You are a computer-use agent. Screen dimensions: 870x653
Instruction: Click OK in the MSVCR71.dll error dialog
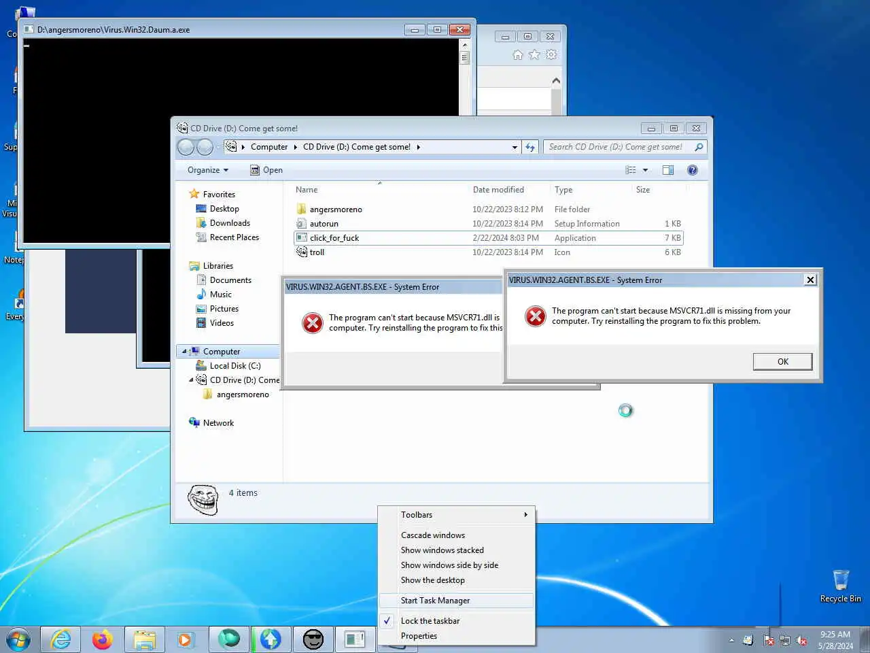782,361
